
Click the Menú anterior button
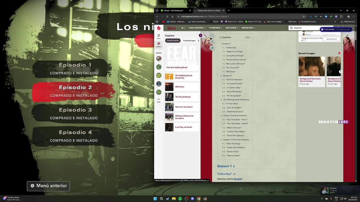click(x=48, y=186)
